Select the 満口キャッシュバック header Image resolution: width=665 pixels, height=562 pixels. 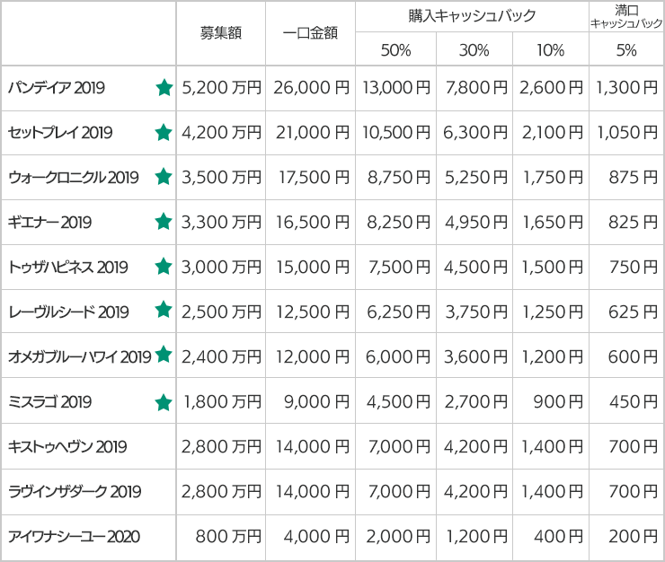[x=626, y=16]
